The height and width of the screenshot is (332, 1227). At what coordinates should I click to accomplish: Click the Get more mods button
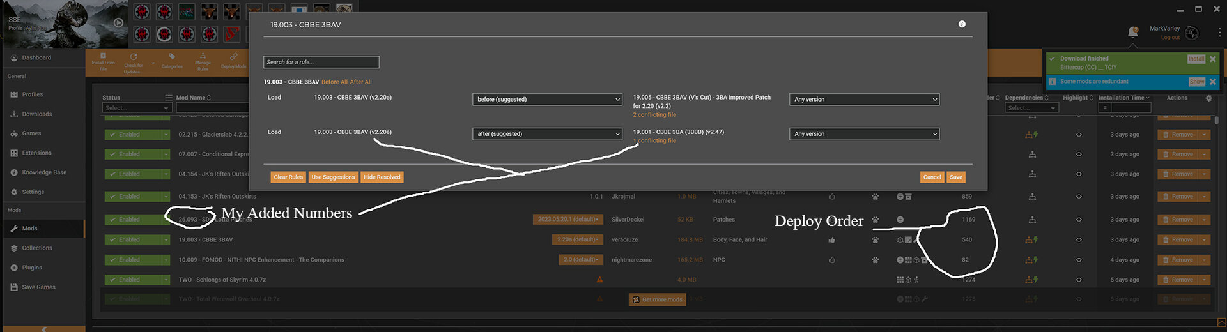[657, 299]
